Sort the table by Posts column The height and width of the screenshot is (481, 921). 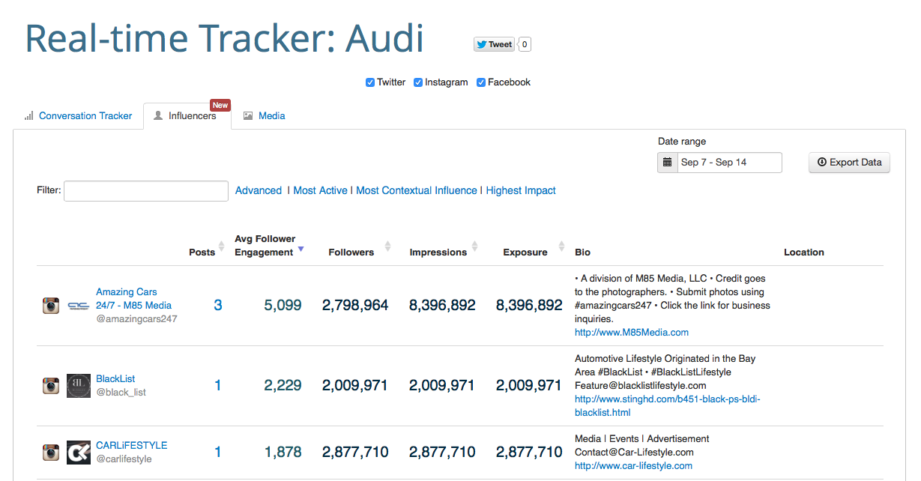click(207, 252)
